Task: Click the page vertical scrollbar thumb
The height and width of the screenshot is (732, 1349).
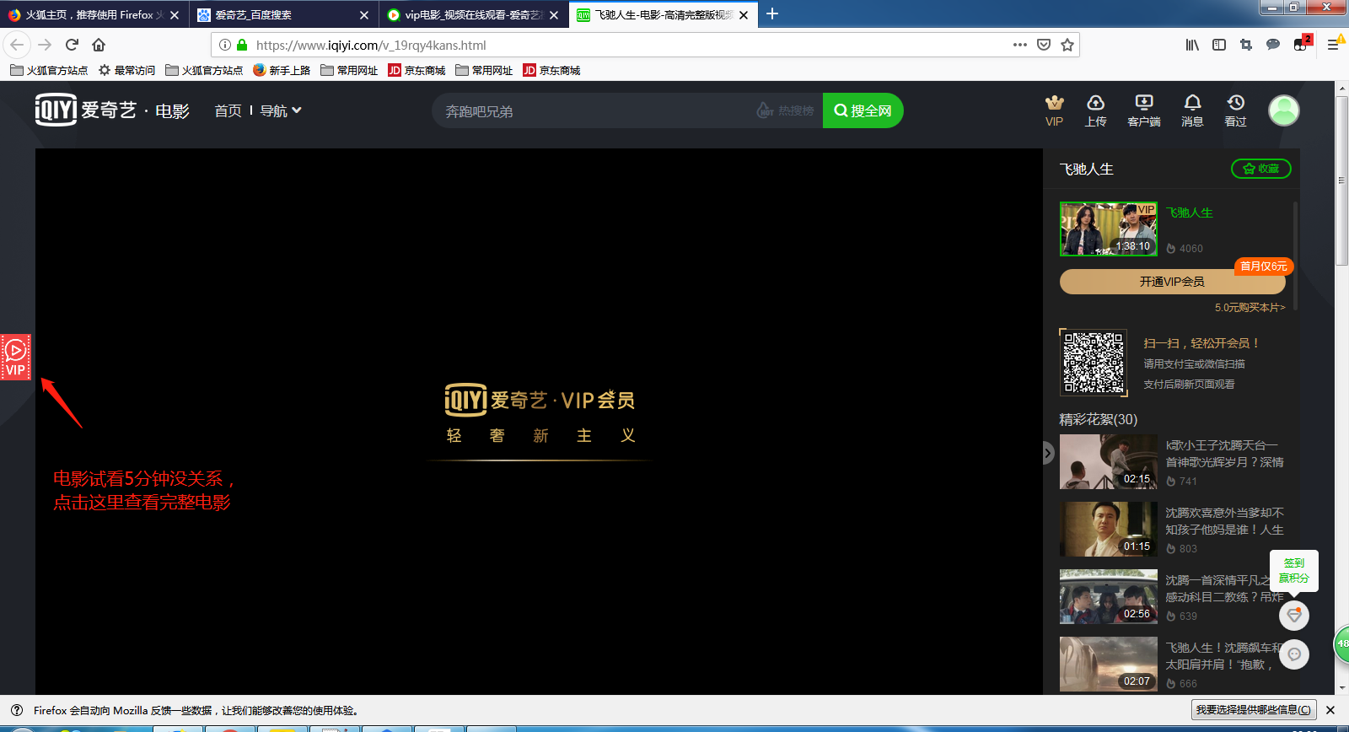Action: point(1341,180)
